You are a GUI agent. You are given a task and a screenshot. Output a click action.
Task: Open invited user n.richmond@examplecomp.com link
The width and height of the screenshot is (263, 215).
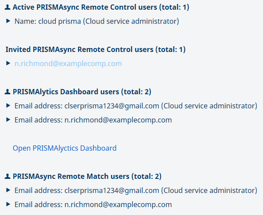point(68,63)
